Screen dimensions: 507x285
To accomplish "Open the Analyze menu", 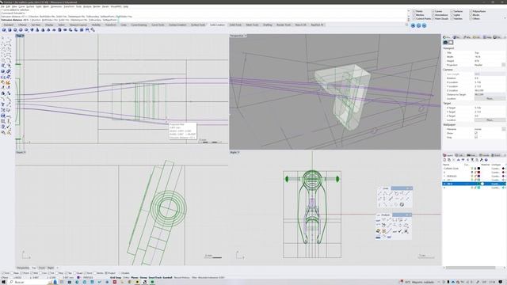I will pos(87,6).
